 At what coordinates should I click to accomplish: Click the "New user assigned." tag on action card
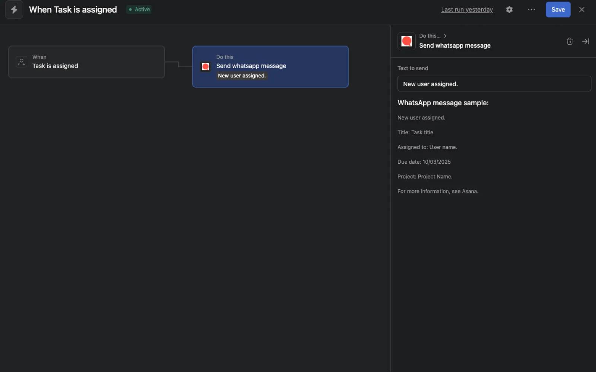click(x=242, y=76)
